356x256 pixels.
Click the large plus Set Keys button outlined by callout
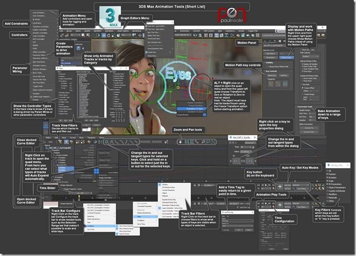pos(280,186)
